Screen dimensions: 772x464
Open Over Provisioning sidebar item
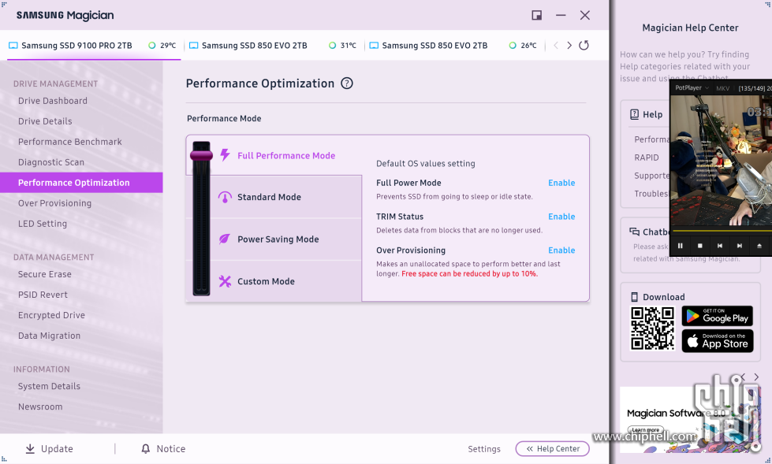[54, 203]
